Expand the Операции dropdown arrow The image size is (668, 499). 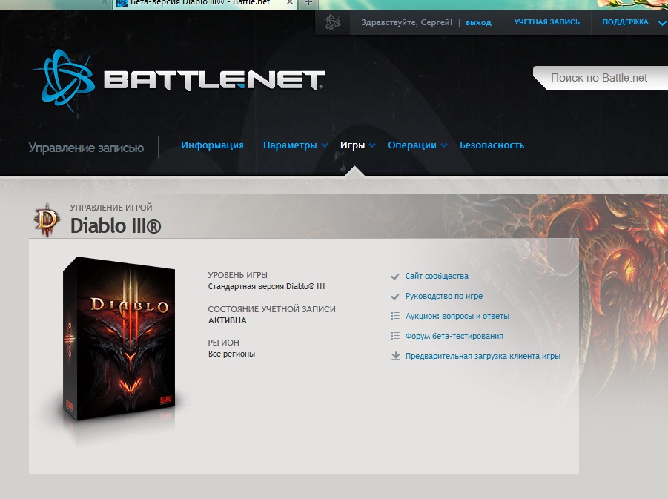[x=444, y=145]
